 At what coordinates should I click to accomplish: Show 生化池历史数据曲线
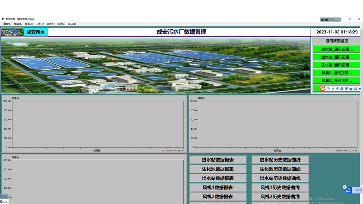(280, 169)
